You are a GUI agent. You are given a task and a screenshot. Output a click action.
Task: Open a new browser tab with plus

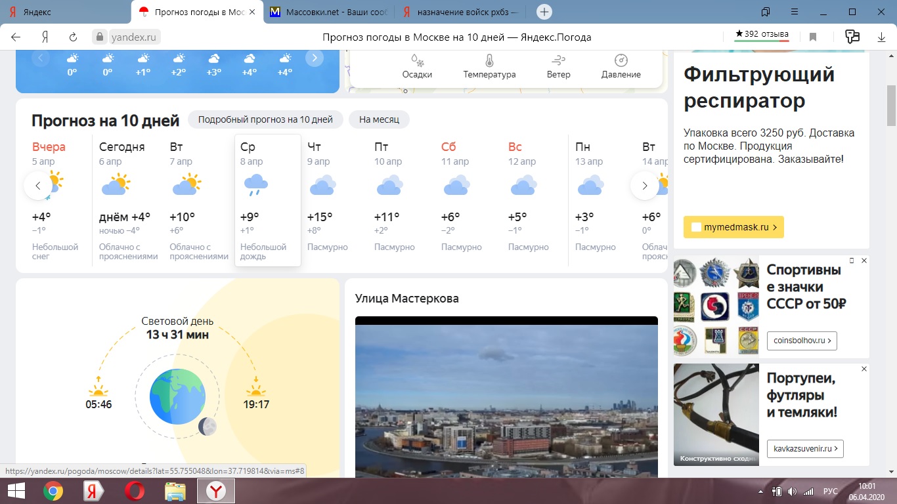[544, 12]
